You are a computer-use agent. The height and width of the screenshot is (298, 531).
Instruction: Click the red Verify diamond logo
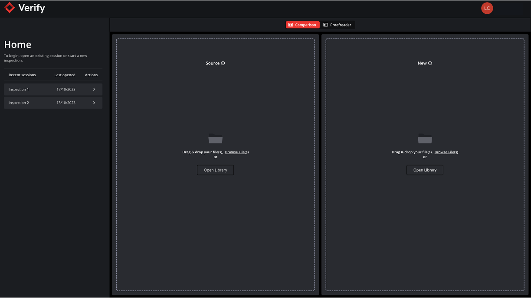click(10, 8)
